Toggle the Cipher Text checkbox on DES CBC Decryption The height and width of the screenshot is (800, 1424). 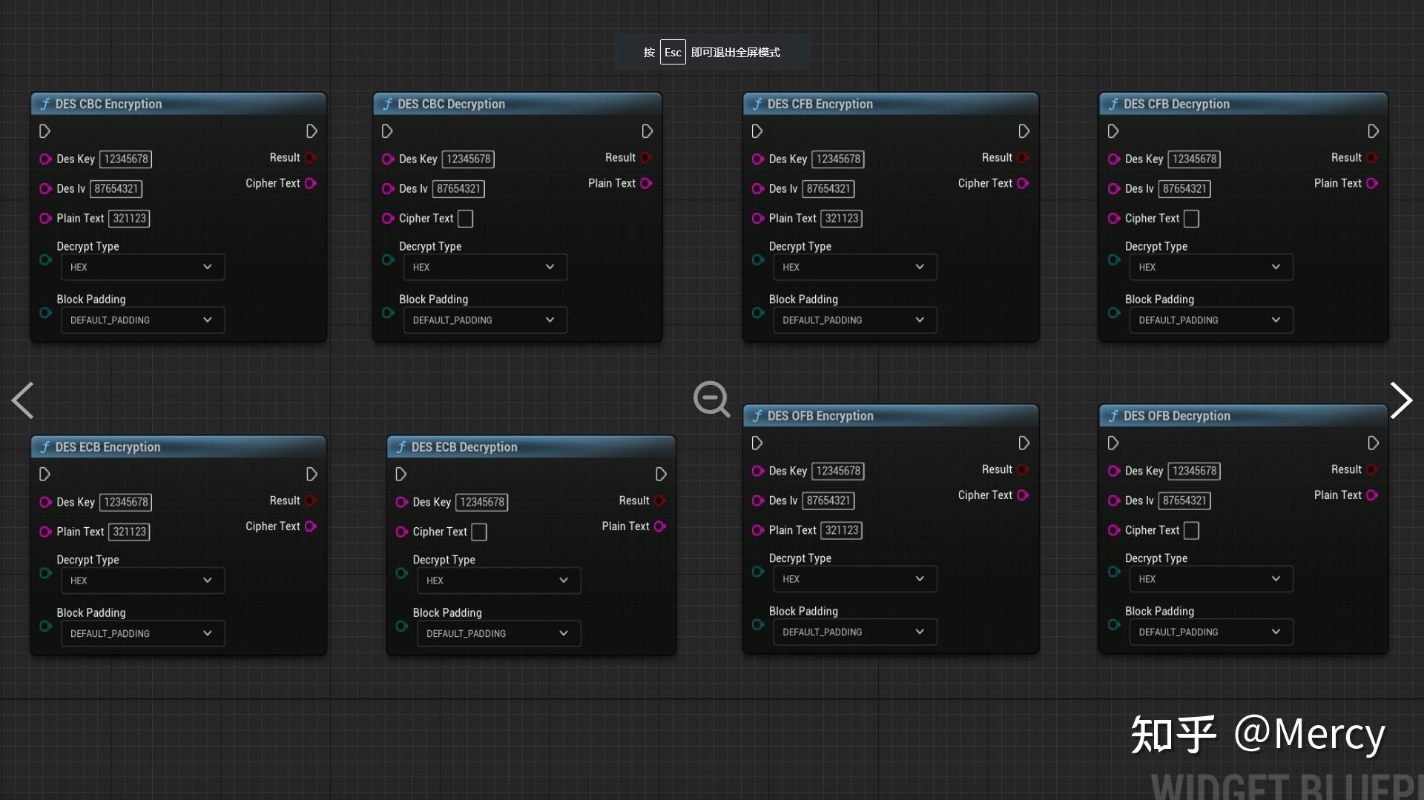click(x=465, y=218)
